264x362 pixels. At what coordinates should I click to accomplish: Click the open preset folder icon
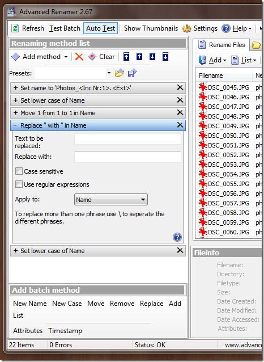click(119, 73)
